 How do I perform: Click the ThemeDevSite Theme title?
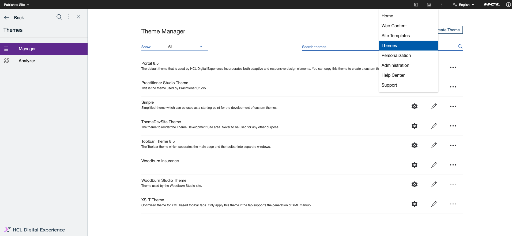click(161, 122)
